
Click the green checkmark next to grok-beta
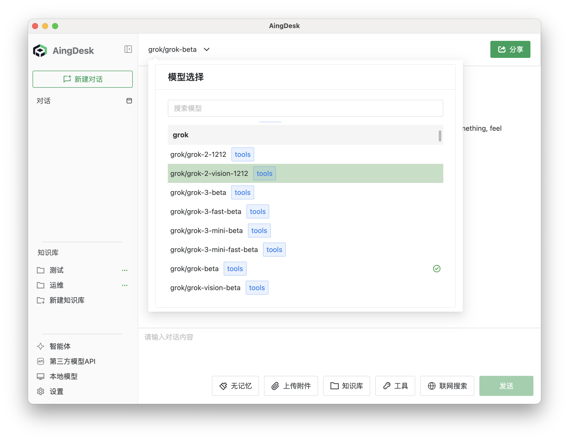437,269
